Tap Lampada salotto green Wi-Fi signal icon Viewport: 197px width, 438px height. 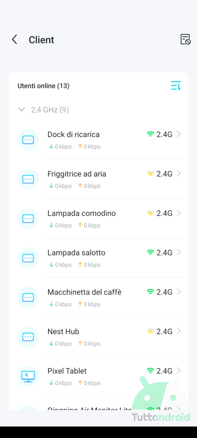(150, 253)
